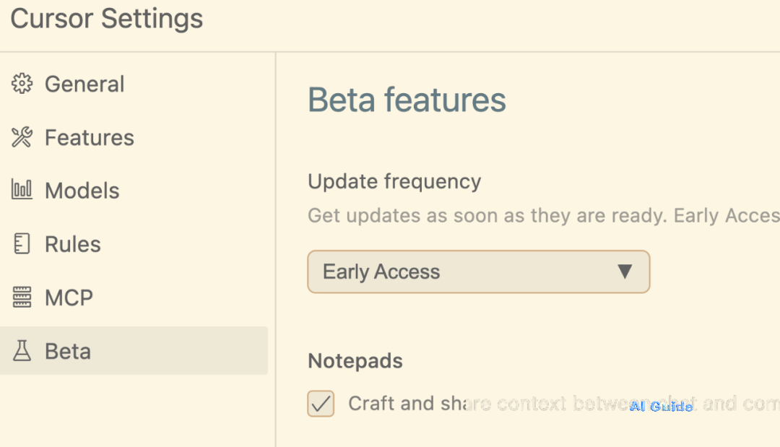Click the Rules document icon
Screen dimensions: 780x447
[22, 244]
